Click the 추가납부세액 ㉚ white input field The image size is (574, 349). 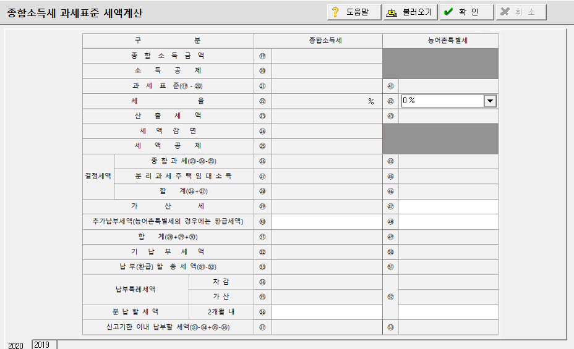click(x=327, y=222)
